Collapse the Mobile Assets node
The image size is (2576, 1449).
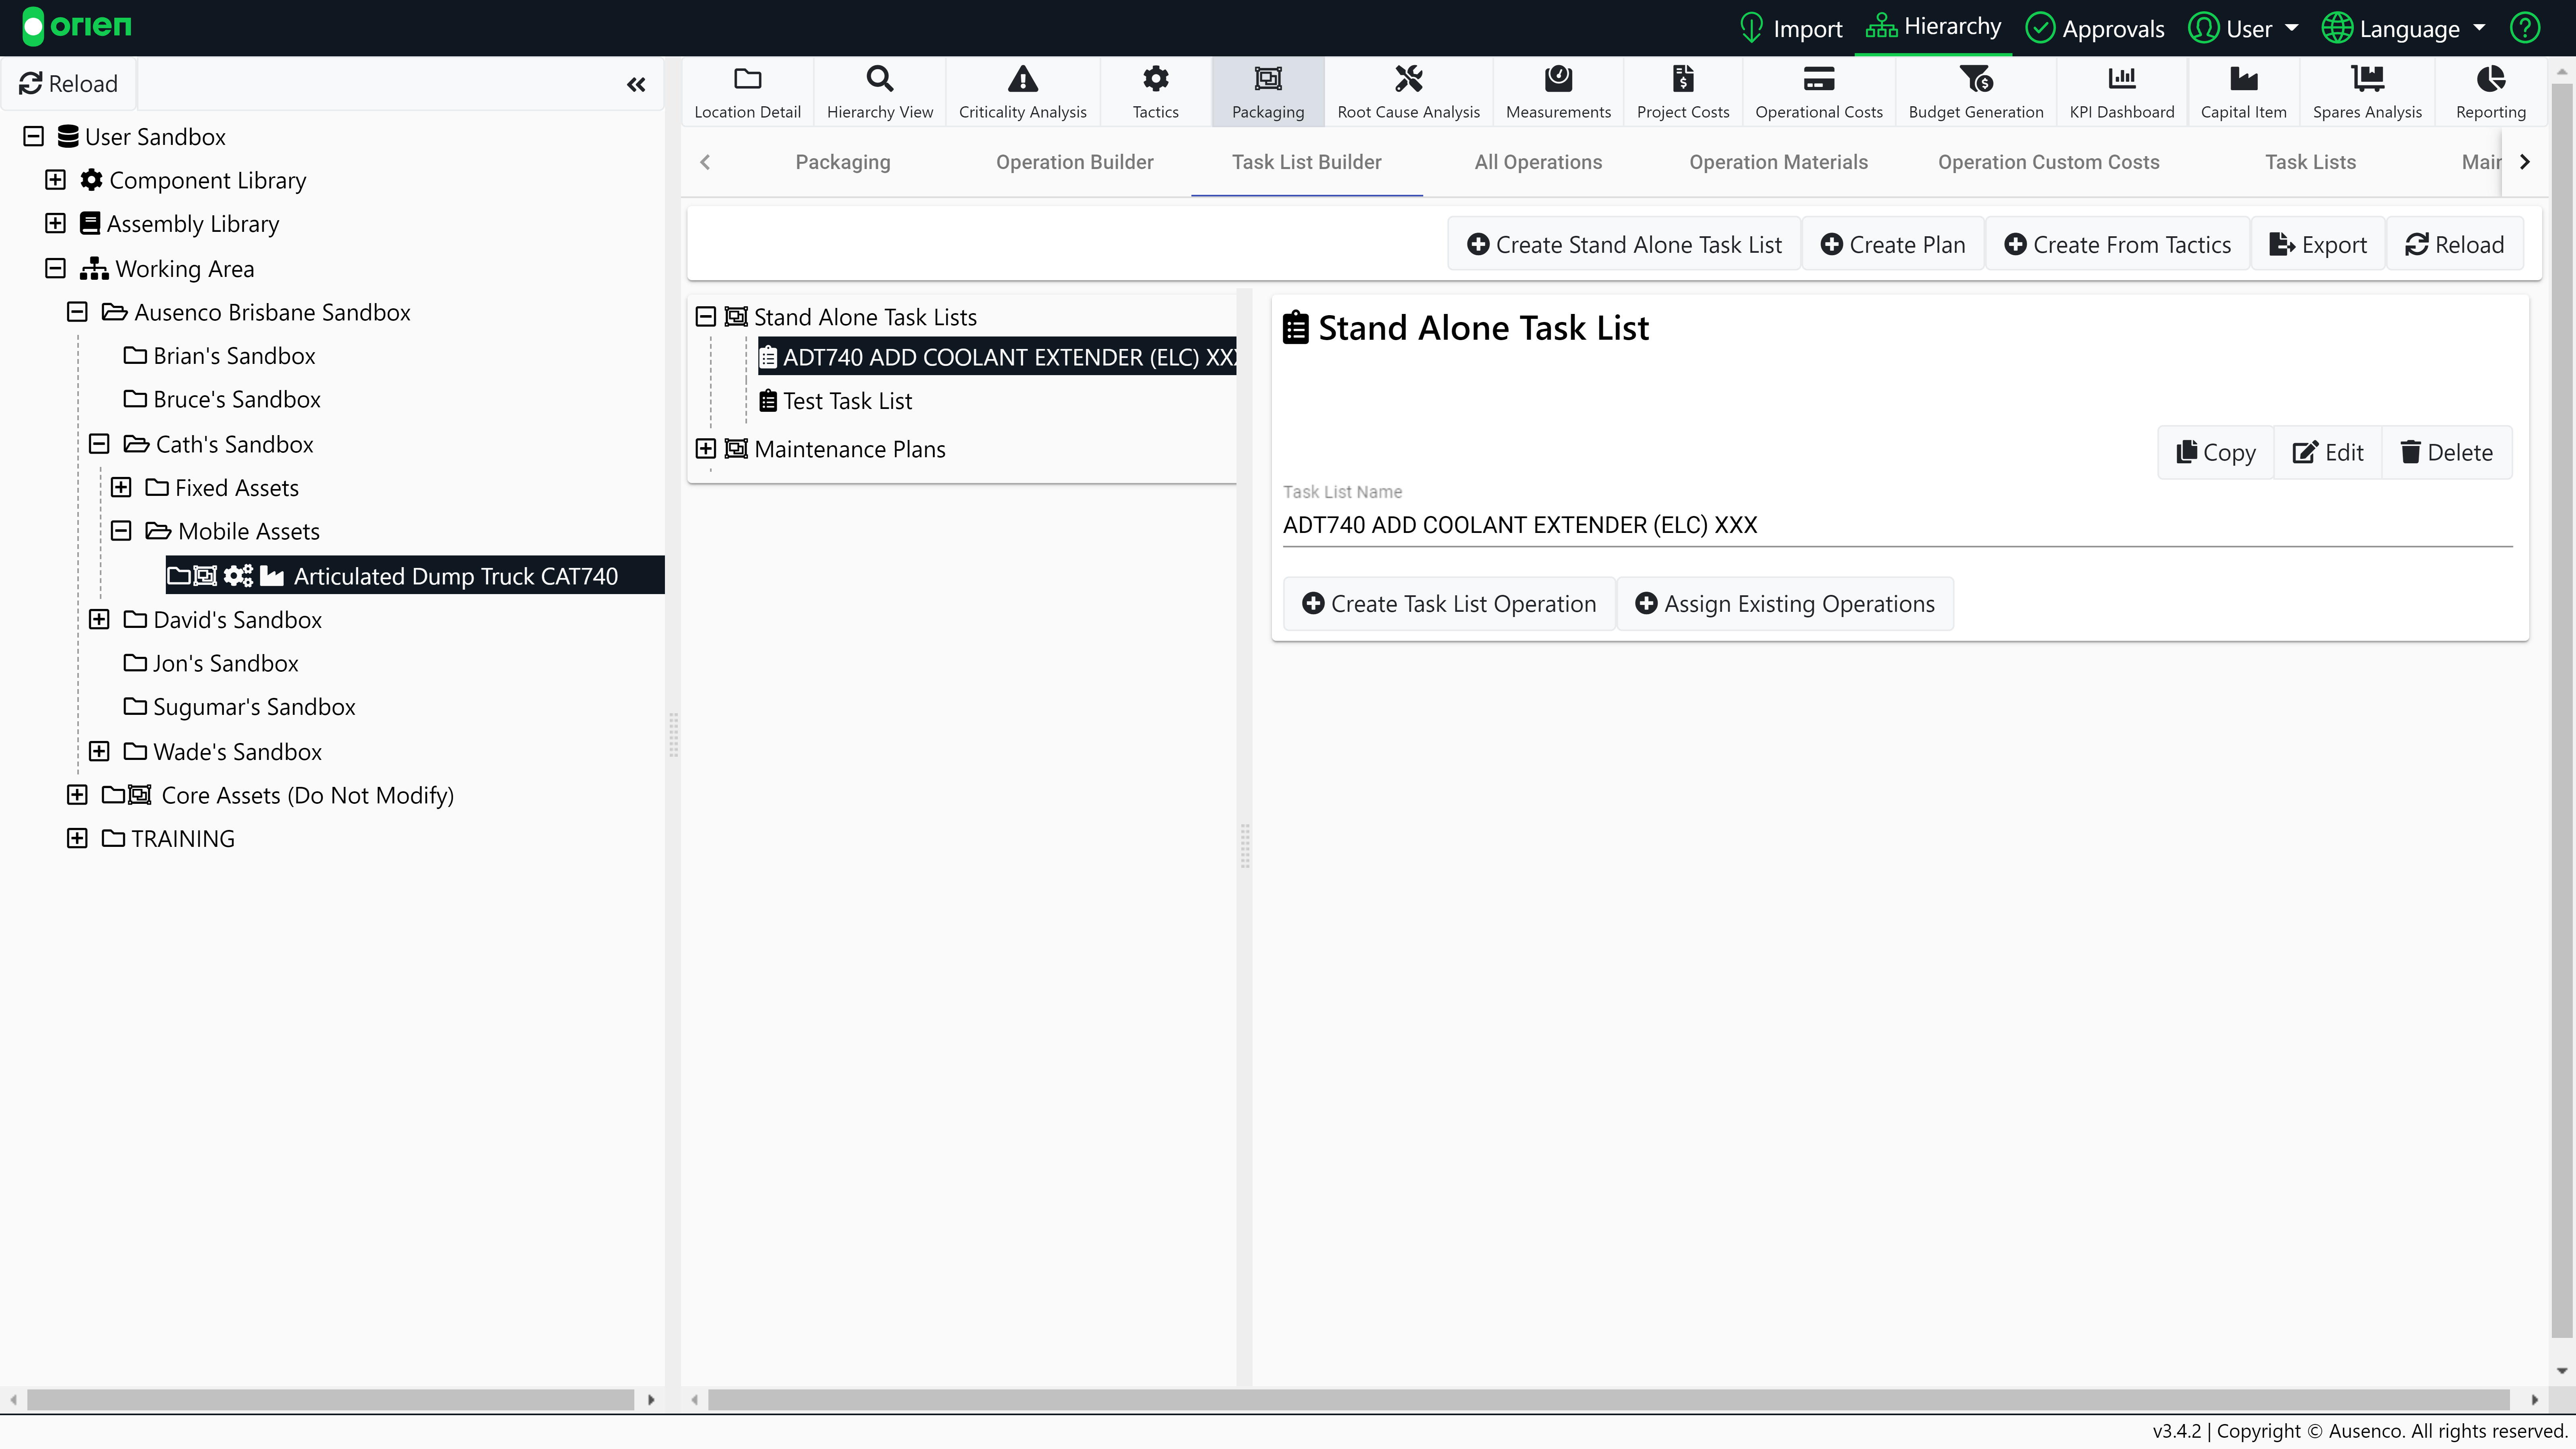(x=121, y=531)
